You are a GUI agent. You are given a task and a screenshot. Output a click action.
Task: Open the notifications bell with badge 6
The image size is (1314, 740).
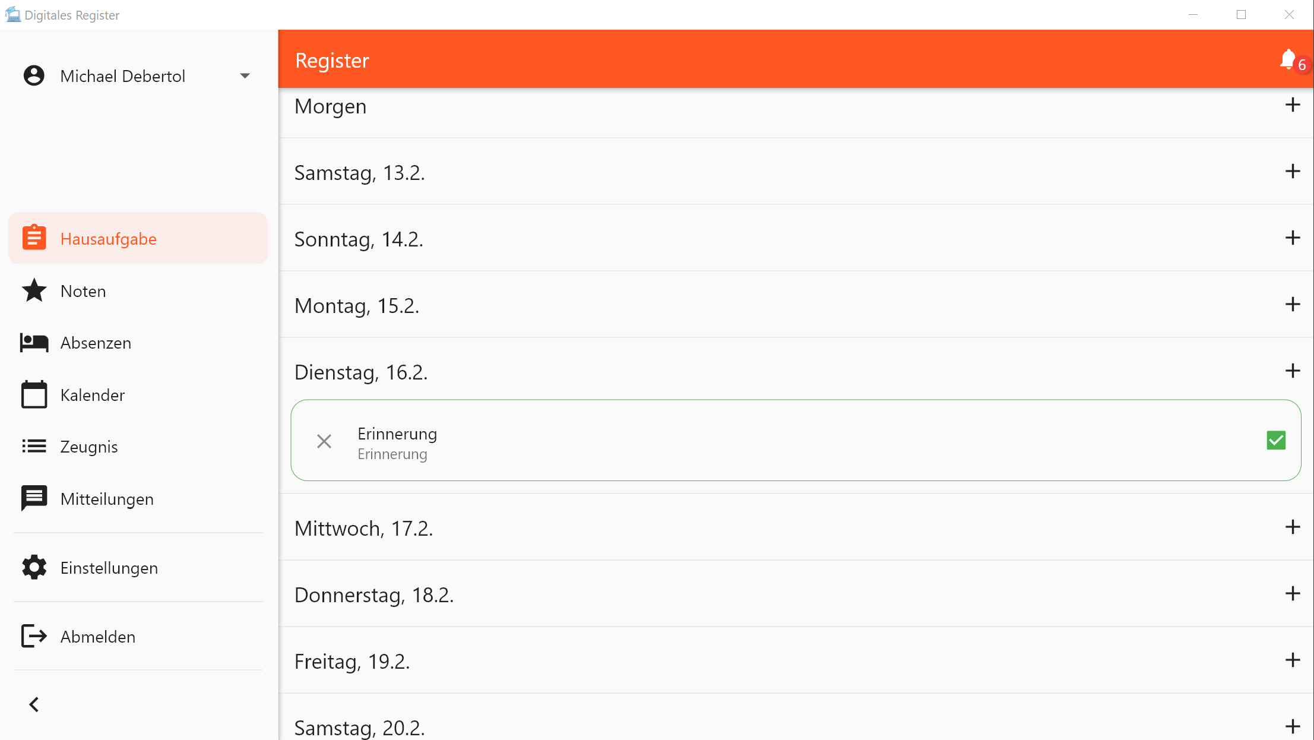1288,60
